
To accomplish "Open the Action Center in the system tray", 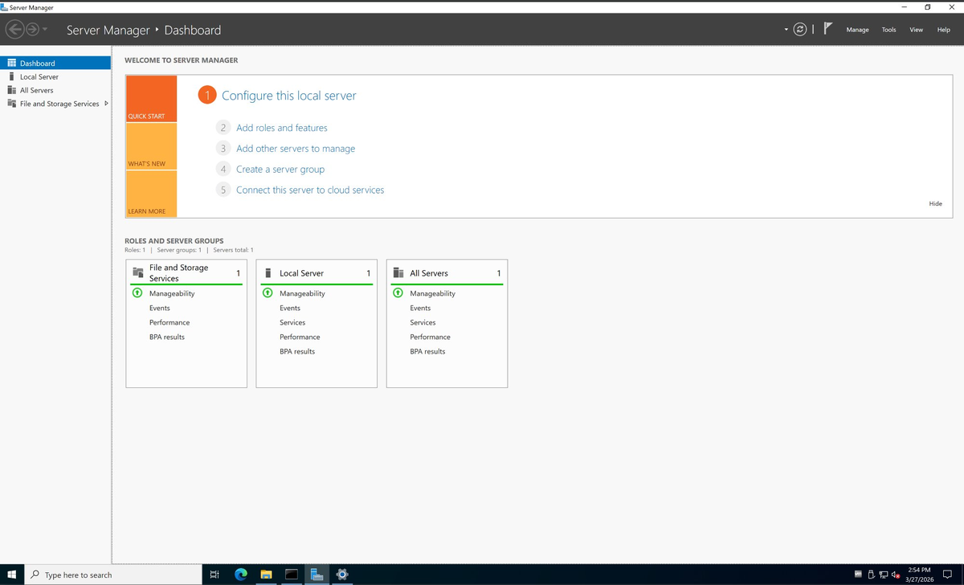I will tap(948, 575).
